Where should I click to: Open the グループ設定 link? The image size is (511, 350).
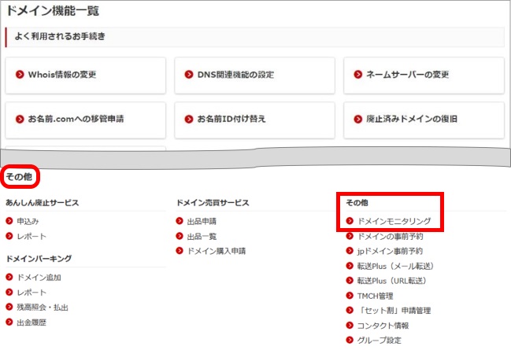click(x=379, y=341)
